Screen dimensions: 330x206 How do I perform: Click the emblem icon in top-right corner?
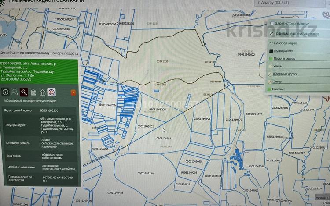(x=326, y=15)
